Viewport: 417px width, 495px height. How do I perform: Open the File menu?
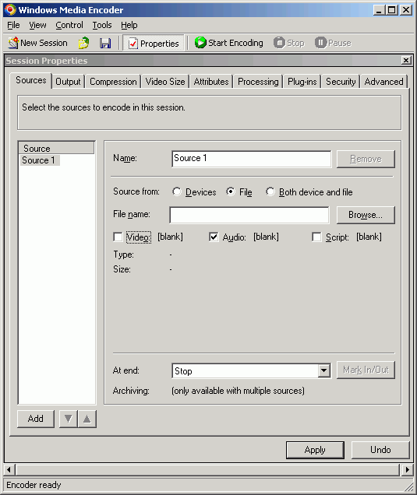pos(13,25)
